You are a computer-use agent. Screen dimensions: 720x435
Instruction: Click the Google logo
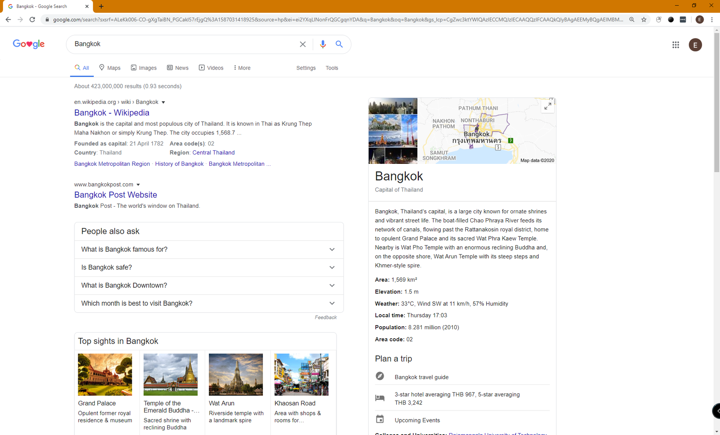pos(29,44)
